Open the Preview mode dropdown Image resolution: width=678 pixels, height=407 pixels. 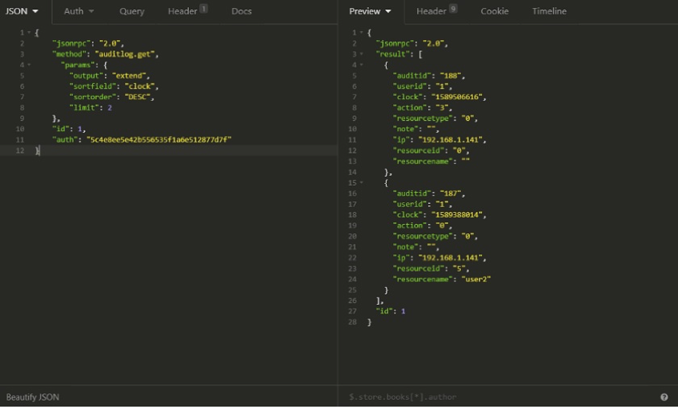[370, 11]
